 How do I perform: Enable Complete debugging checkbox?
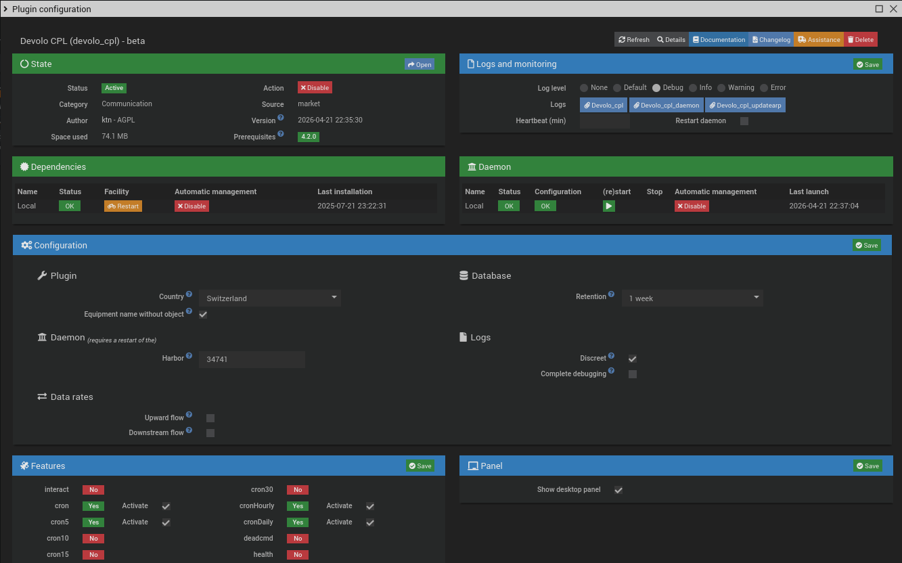click(633, 374)
